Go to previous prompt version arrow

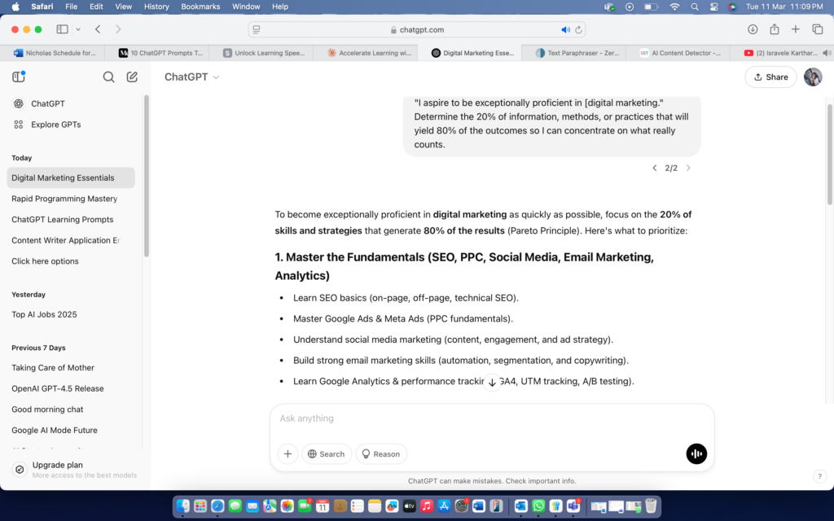pos(654,169)
